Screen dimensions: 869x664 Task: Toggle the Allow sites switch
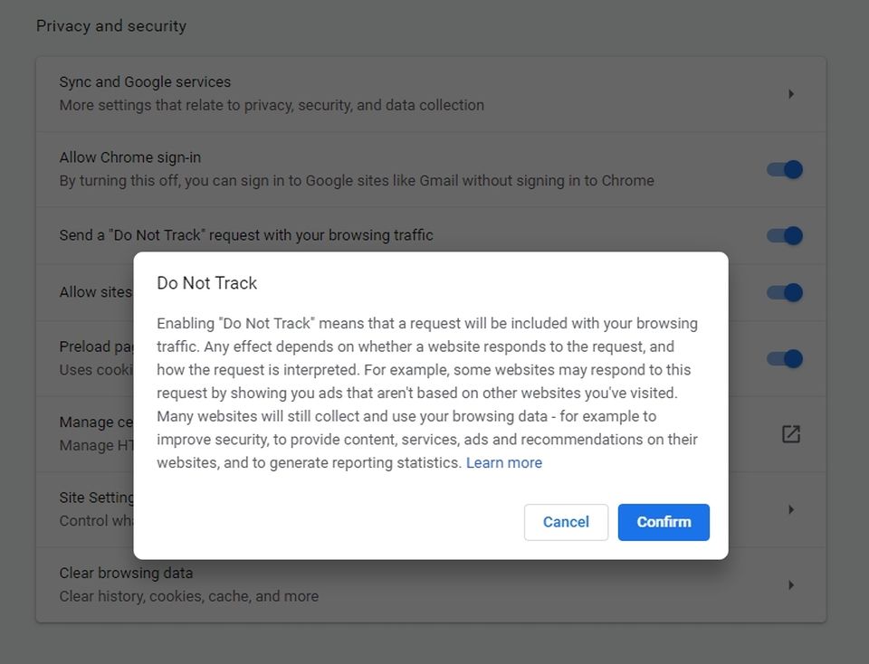click(784, 292)
